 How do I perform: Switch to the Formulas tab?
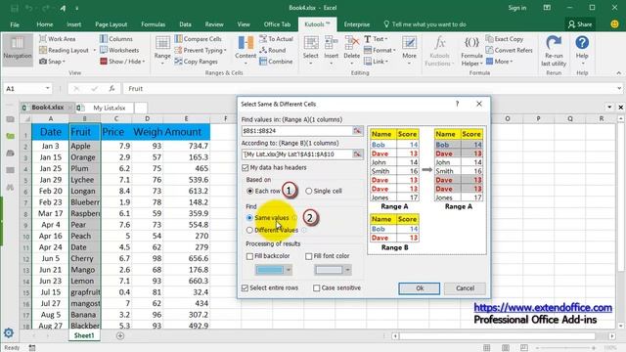click(x=153, y=24)
